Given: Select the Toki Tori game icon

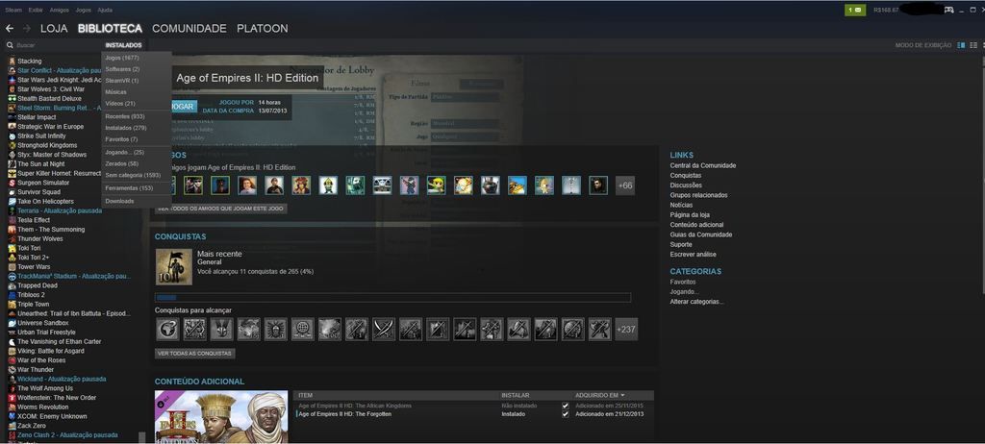Looking at the screenshot, I should (12, 248).
